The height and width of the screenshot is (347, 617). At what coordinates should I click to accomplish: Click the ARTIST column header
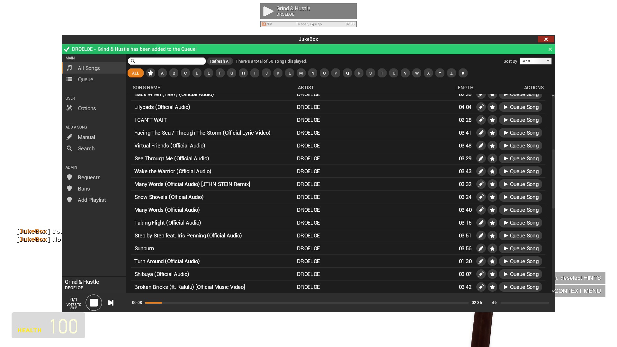(306, 88)
